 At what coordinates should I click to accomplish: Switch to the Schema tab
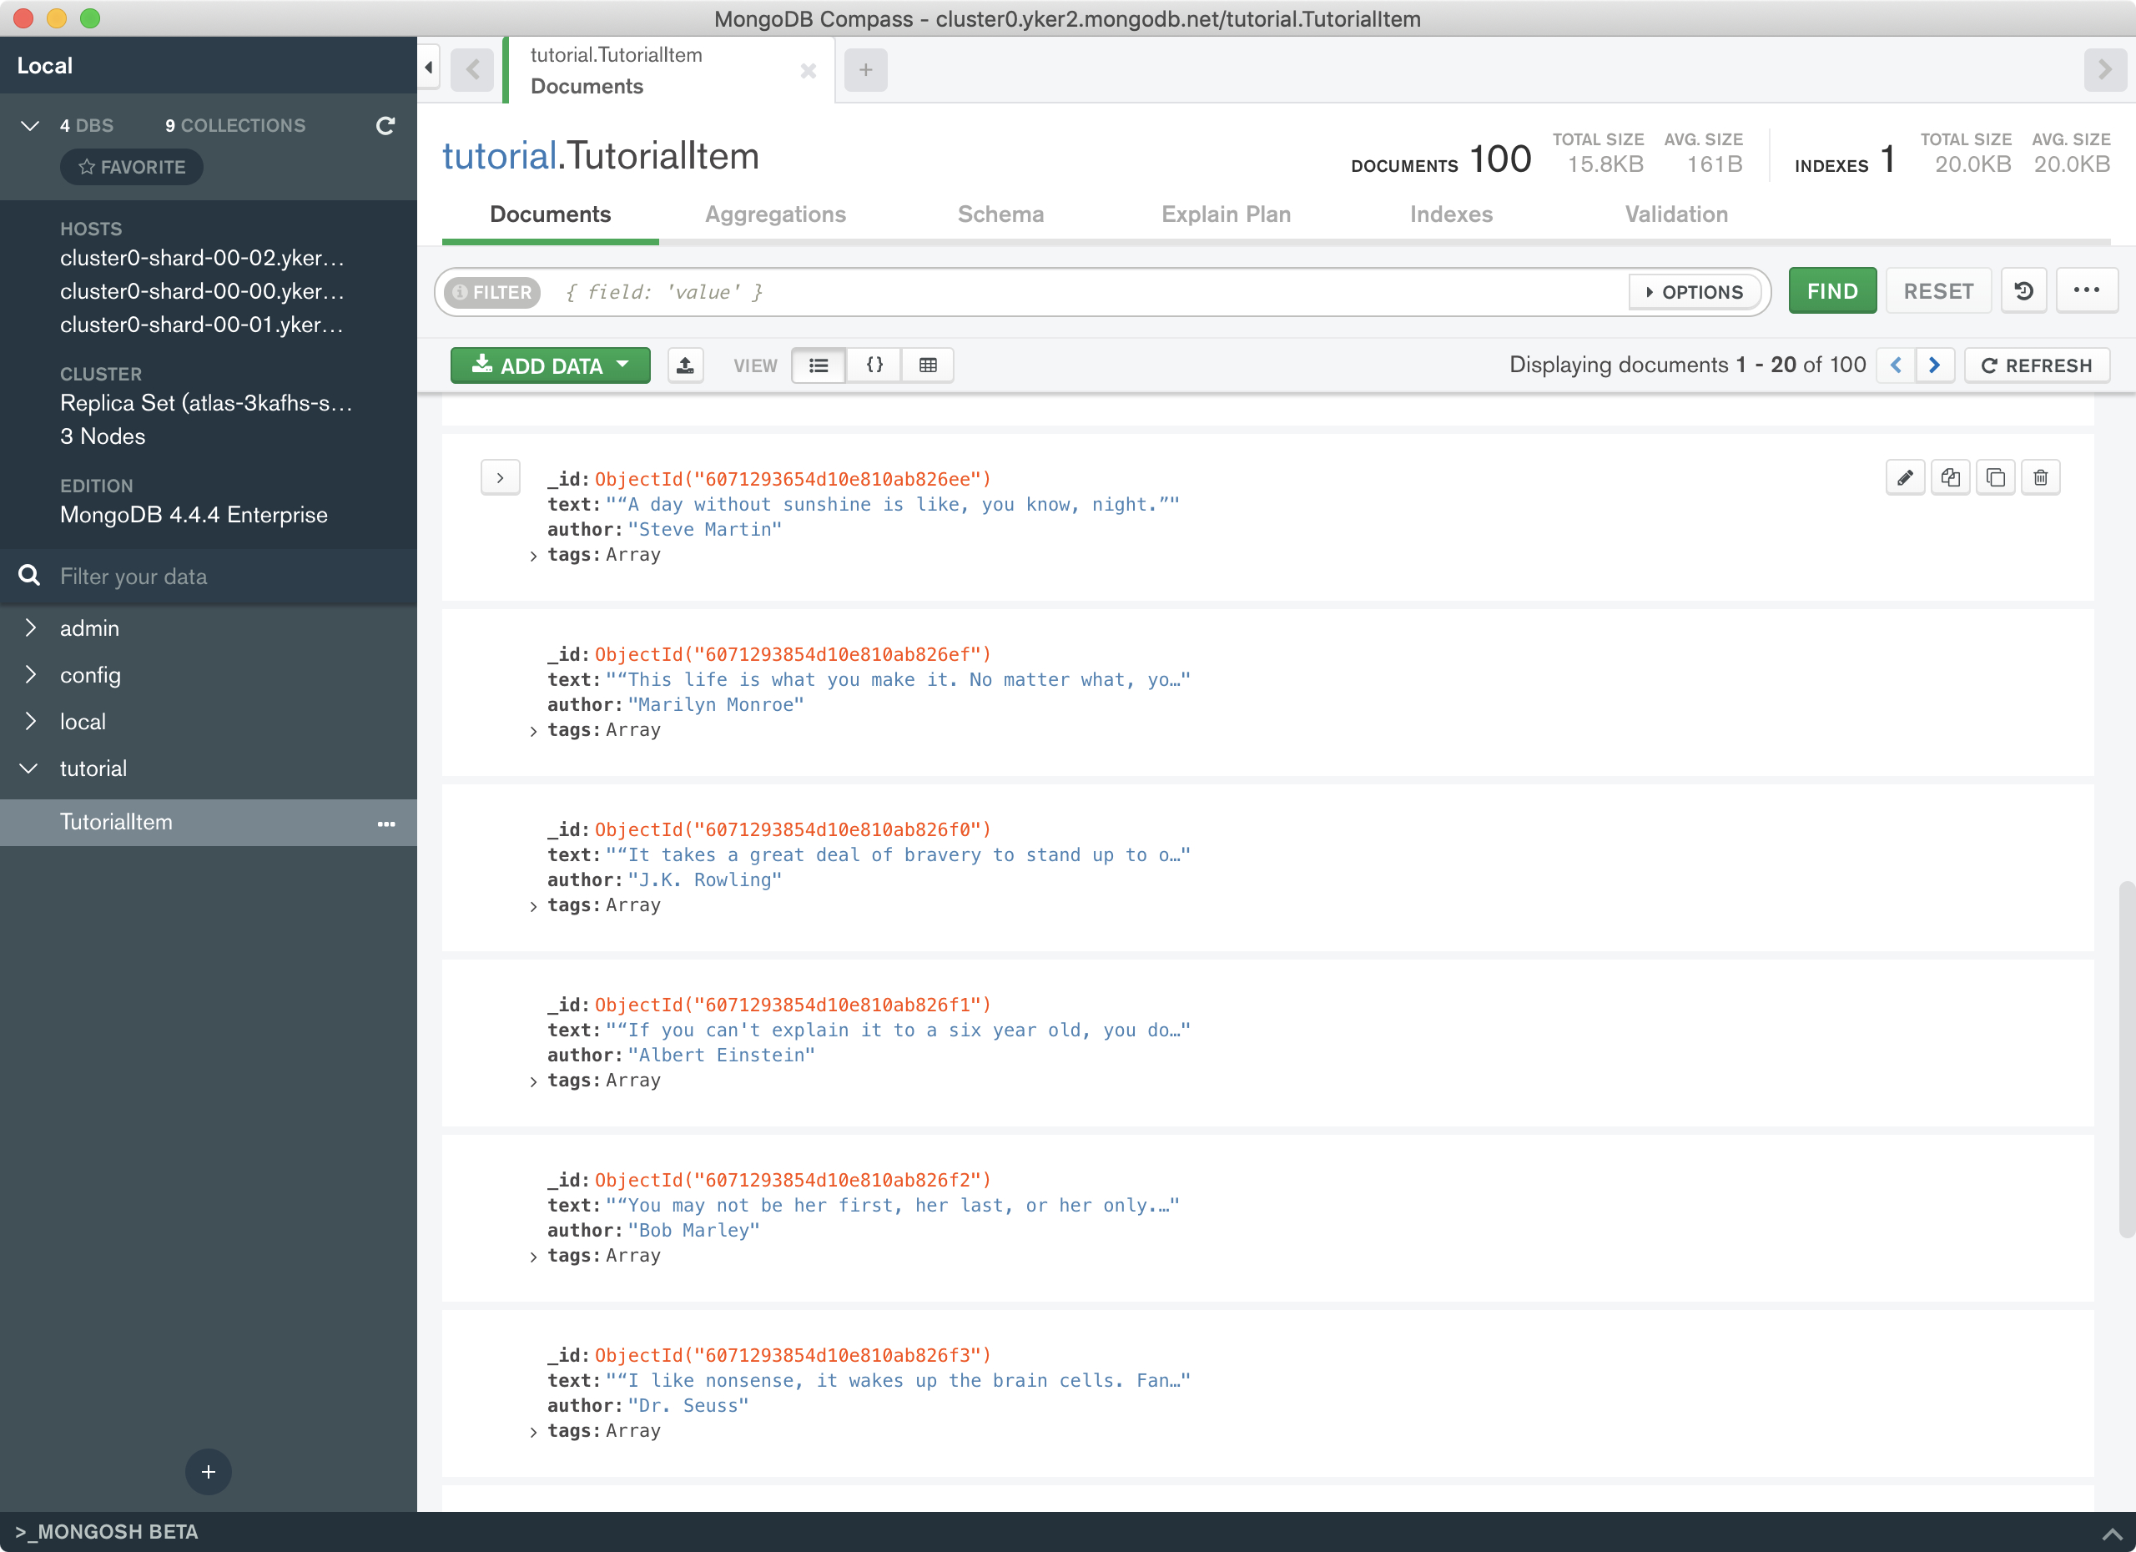1000,214
